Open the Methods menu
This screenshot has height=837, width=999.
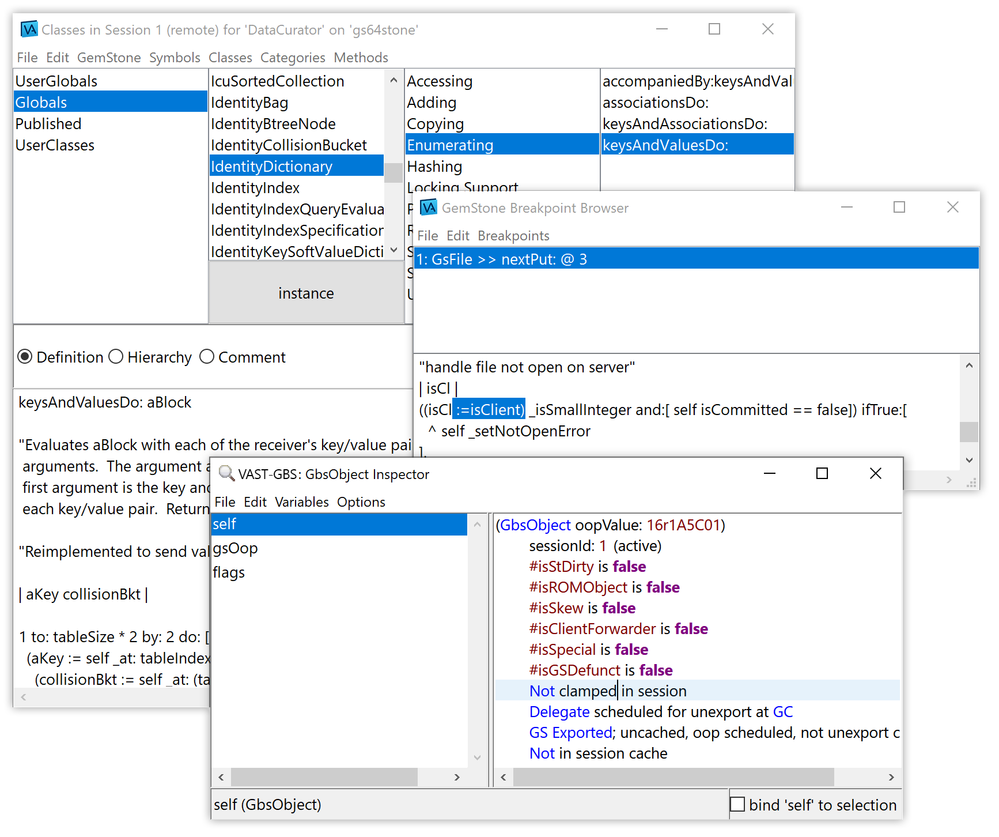[x=361, y=58]
